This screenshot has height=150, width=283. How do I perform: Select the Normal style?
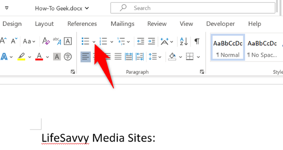(x=228, y=47)
